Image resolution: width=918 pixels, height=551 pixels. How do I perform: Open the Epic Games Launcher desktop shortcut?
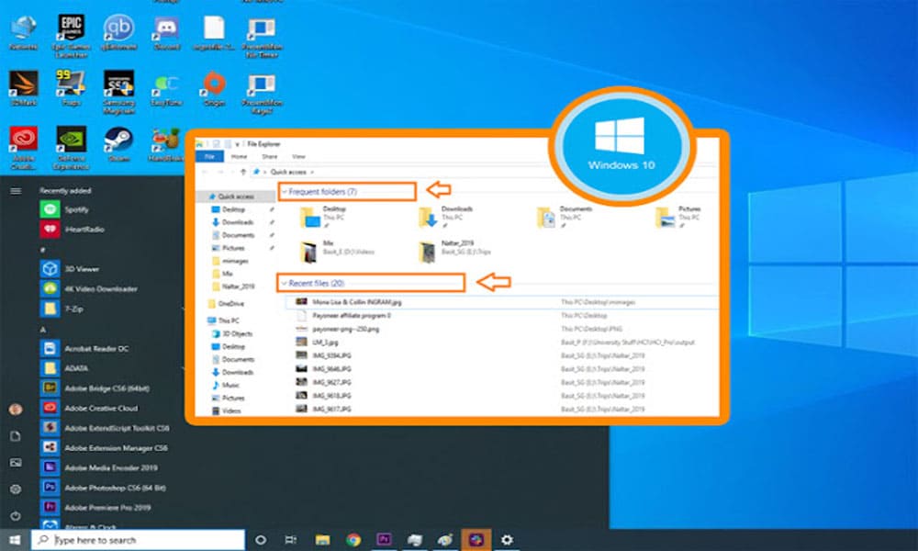click(72, 36)
